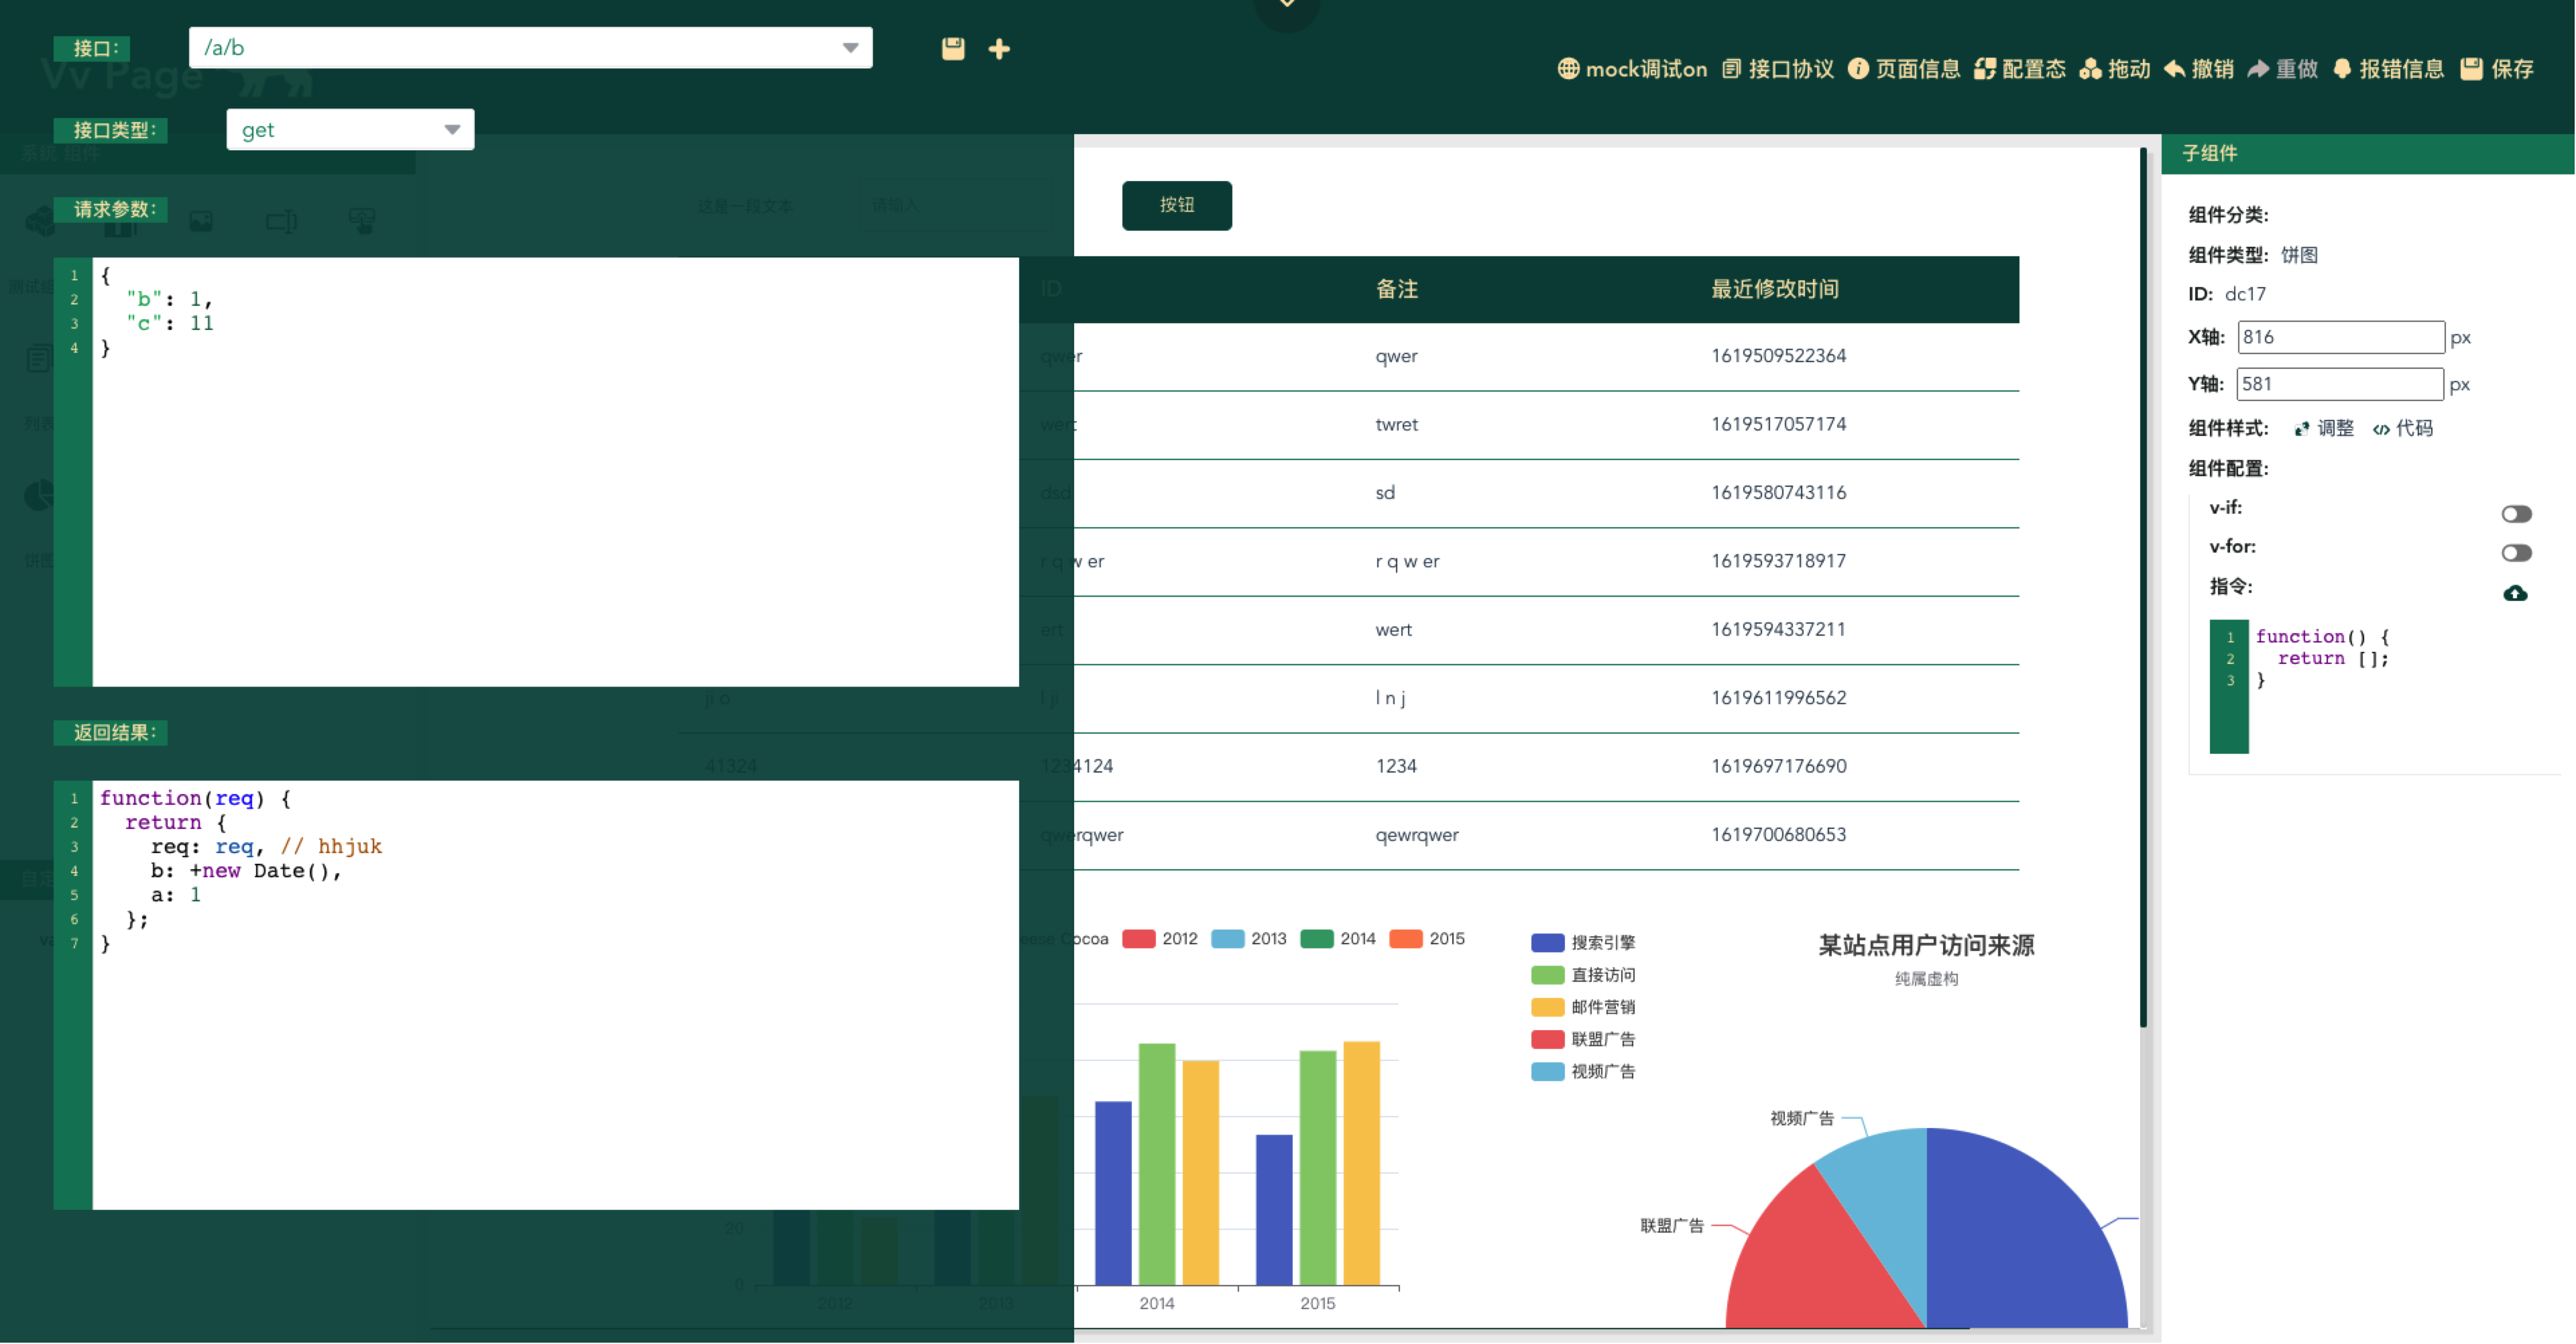2576x1344 pixels.
Task: Click the redo arrow icon
Action: pos(2257,68)
